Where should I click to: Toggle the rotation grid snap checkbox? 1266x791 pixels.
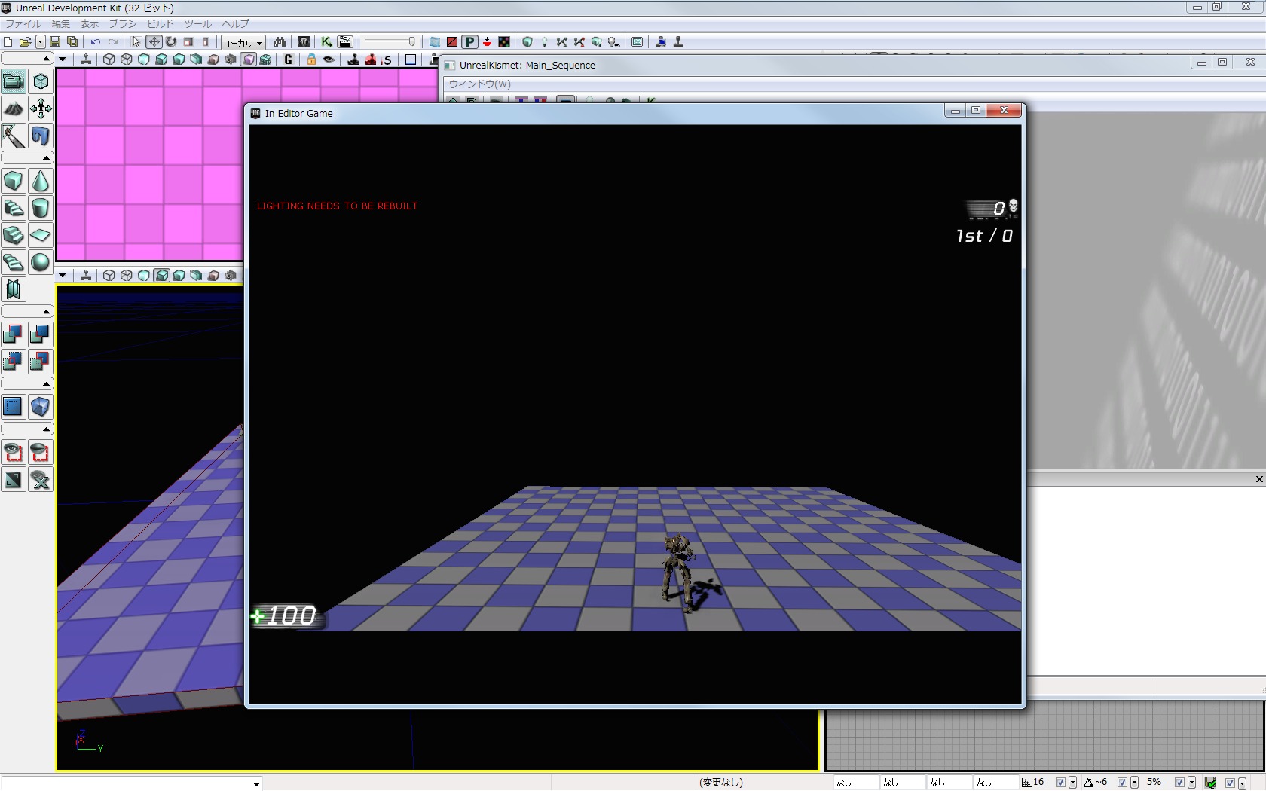tap(1122, 783)
